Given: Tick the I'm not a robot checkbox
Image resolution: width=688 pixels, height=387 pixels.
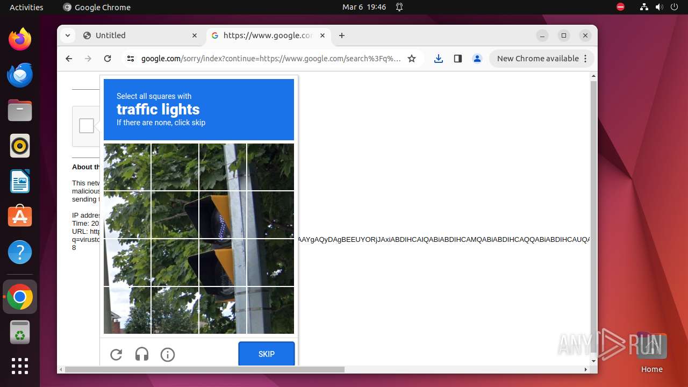Looking at the screenshot, I should point(87,126).
